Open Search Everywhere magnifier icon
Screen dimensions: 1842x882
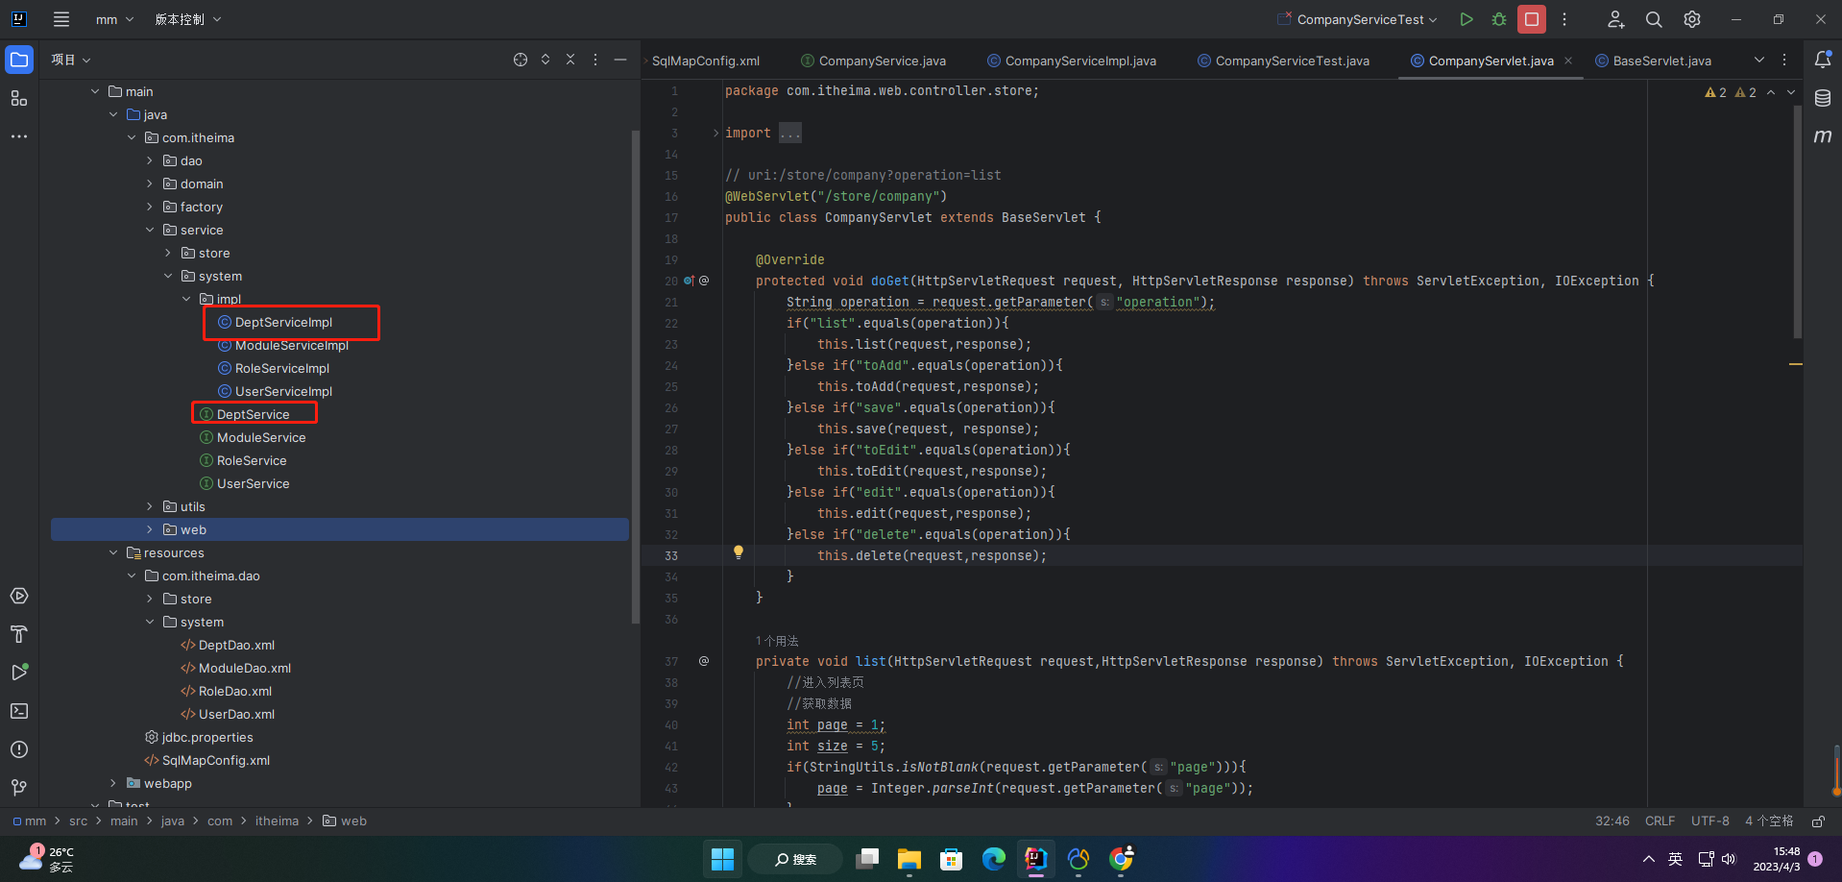click(x=1654, y=19)
